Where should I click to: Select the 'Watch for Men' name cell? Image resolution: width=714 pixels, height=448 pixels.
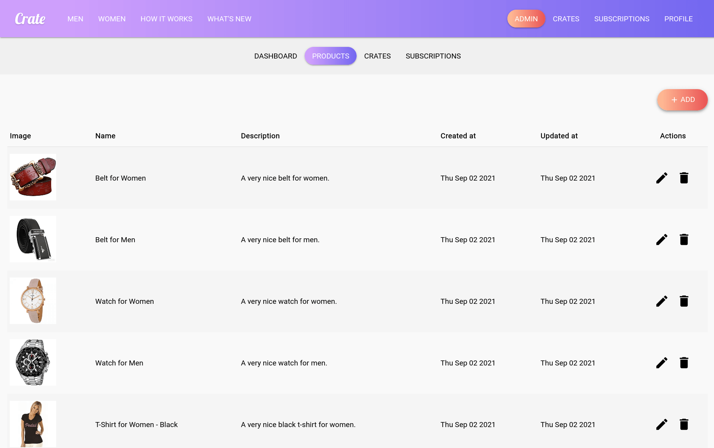119,363
